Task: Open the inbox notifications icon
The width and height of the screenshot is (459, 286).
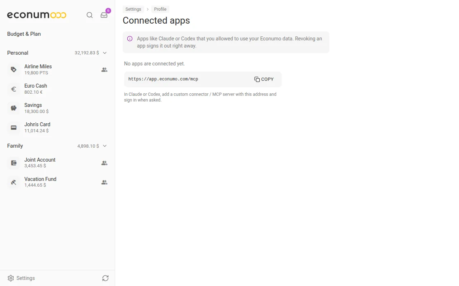Action: click(x=104, y=15)
